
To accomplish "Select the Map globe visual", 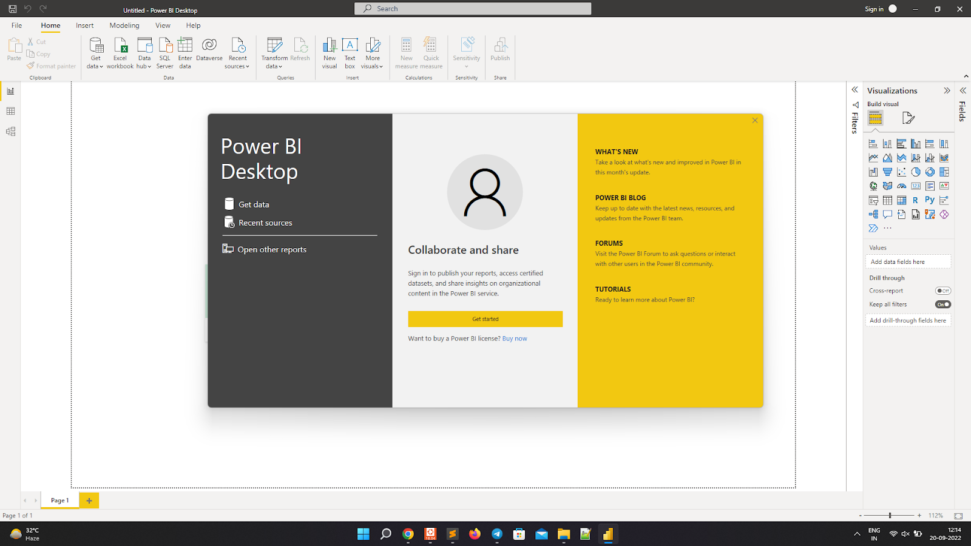I will [873, 186].
